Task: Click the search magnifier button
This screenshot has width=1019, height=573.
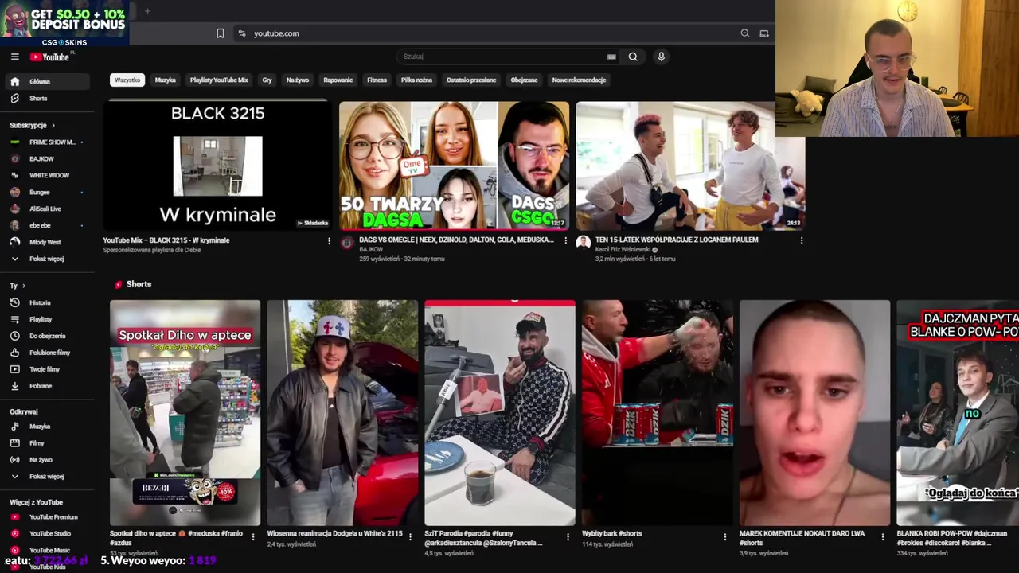Action: point(633,57)
